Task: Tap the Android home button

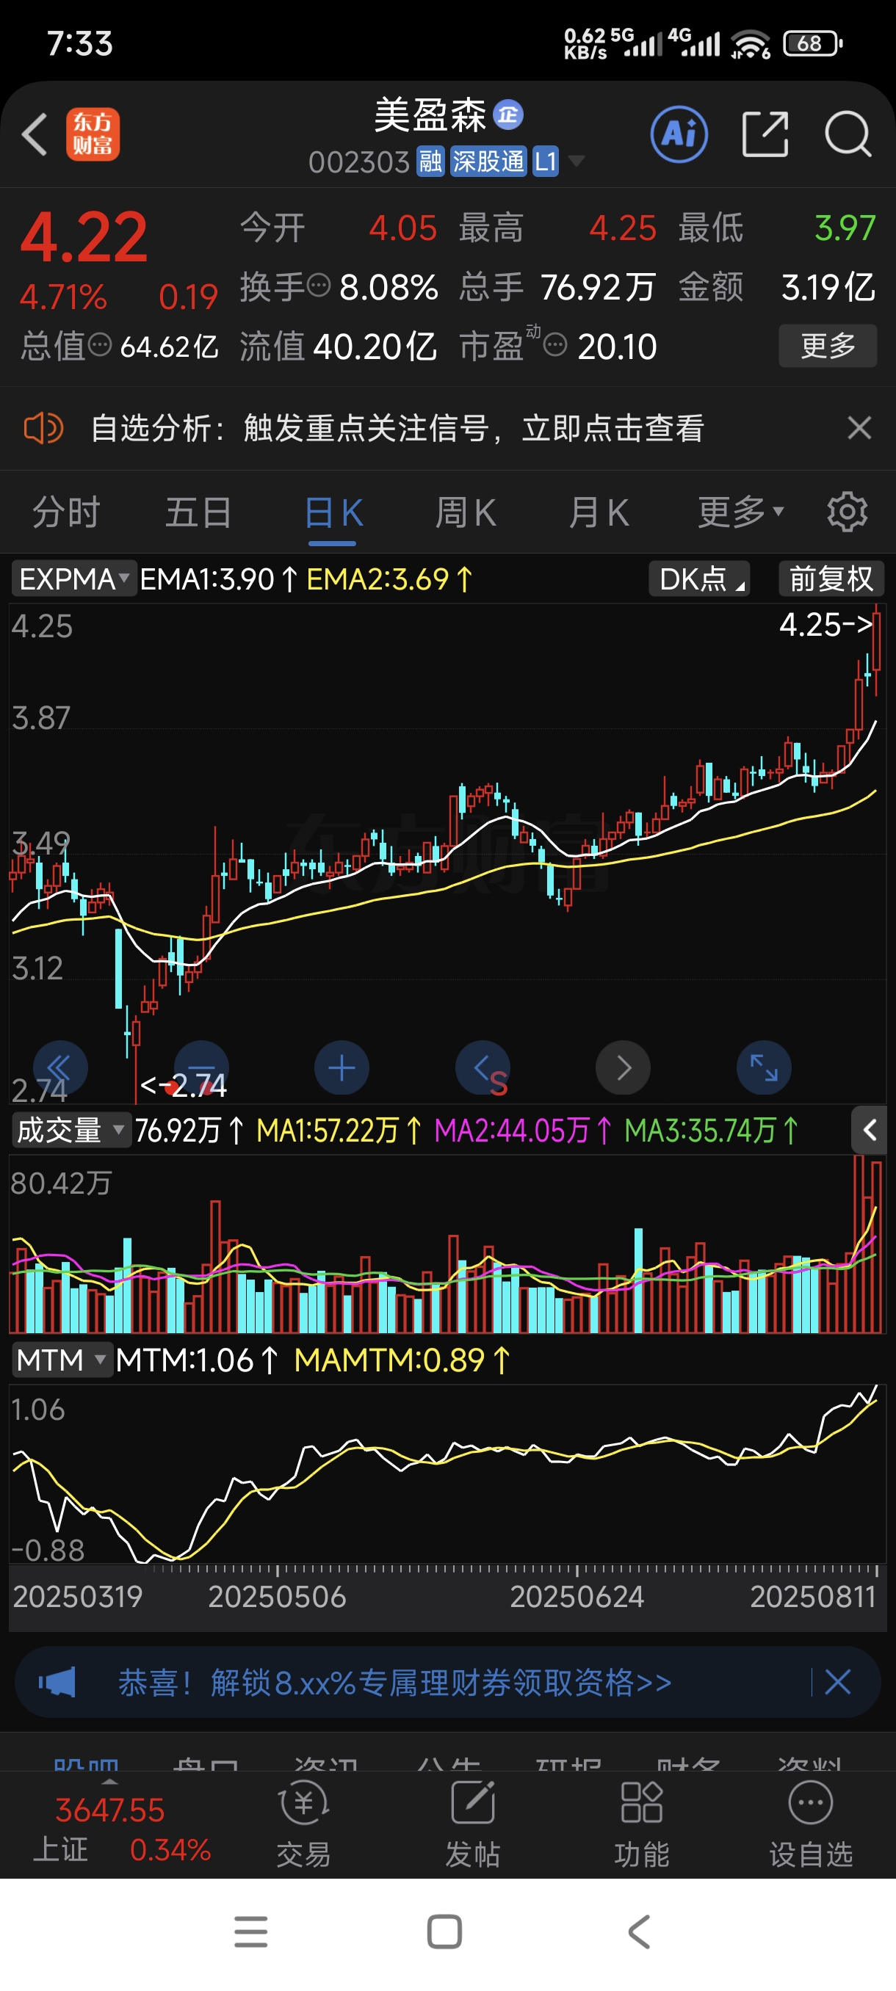Action: point(444,1932)
